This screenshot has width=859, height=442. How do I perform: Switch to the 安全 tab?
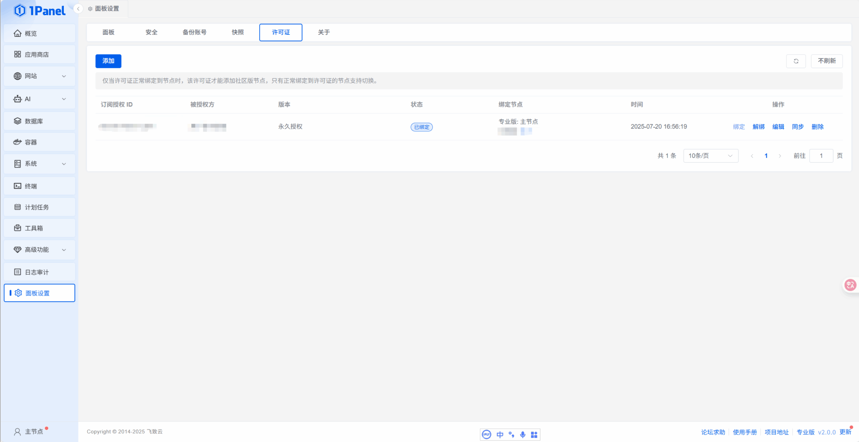[x=151, y=33]
